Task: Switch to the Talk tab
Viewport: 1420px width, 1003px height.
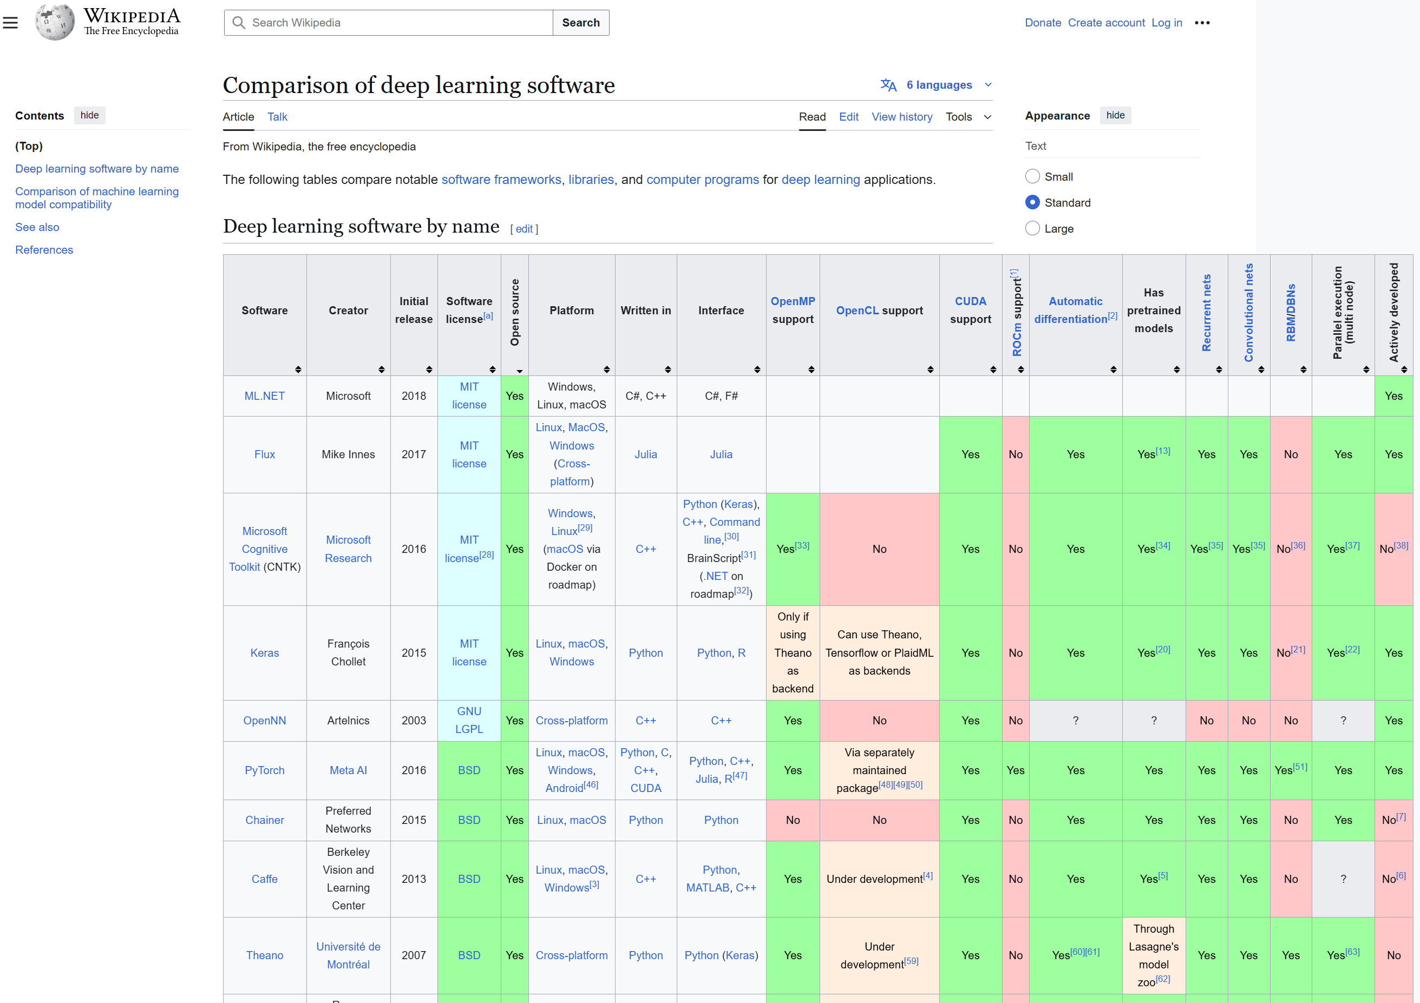Action: click(x=277, y=117)
